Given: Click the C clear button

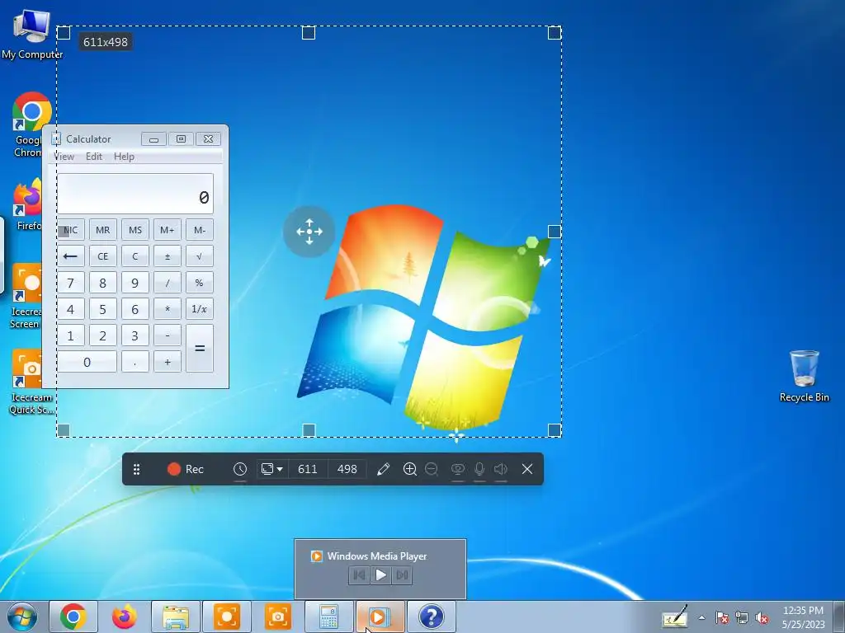Looking at the screenshot, I should (135, 256).
